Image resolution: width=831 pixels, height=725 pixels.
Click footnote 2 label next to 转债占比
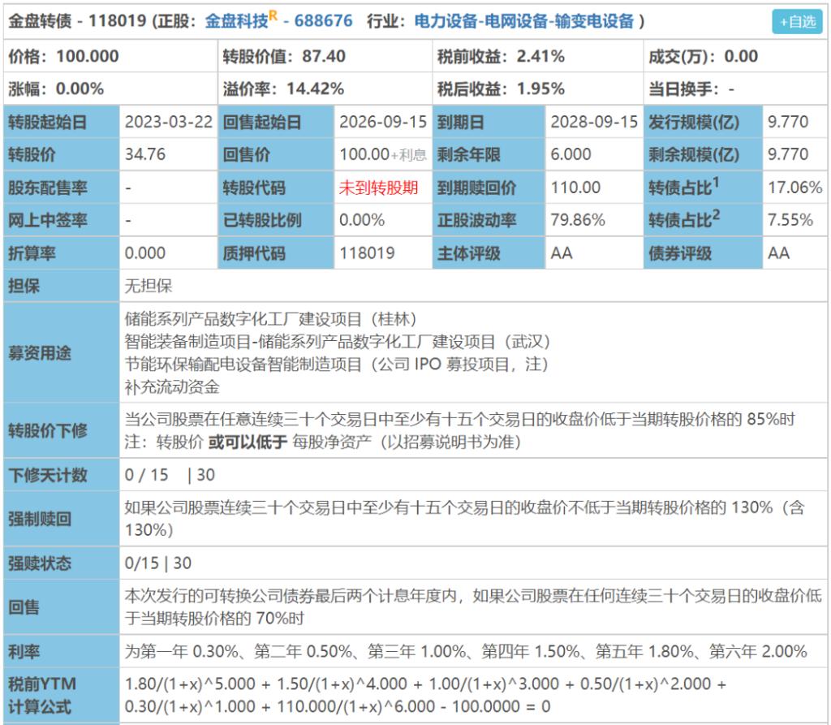pyautogui.click(x=716, y=214)
